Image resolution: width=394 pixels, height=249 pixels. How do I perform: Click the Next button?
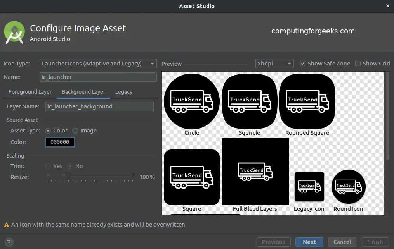click(x=309, y=242)
